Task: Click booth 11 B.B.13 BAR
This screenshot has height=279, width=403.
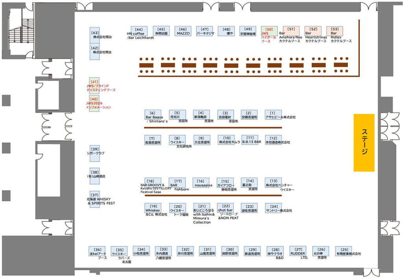Action: coord(250,140)
